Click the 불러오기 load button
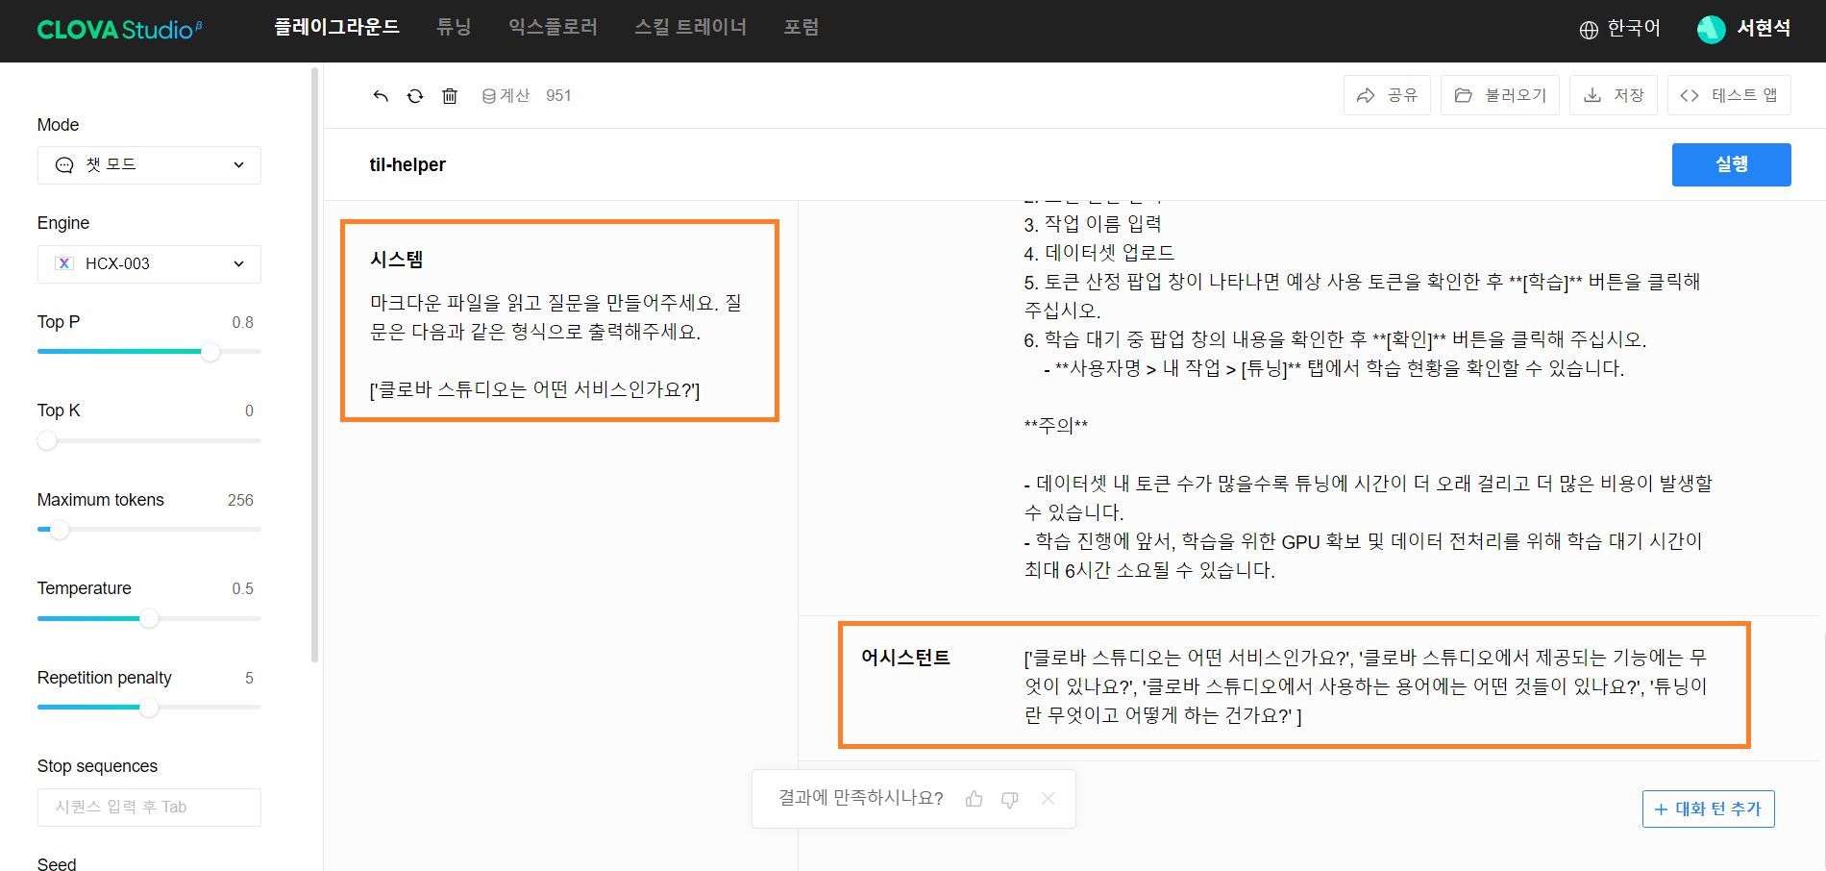The image size is (1826, 871). (1500, 95)
